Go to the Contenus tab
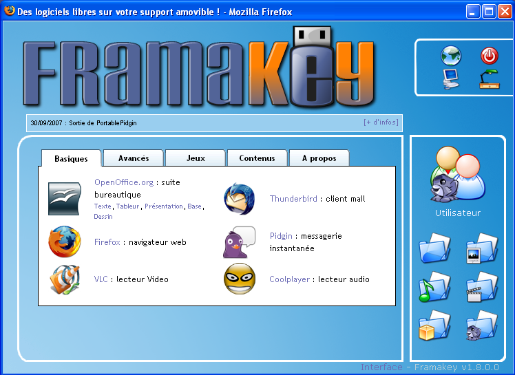The image size is (515, 375). point(257,158)
